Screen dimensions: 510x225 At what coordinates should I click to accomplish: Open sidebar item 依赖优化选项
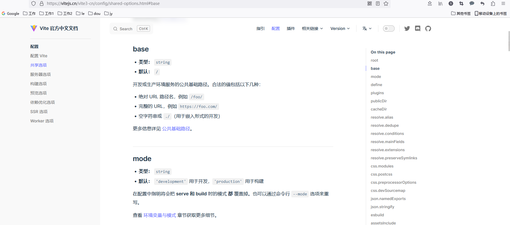(x=43, y=102)
